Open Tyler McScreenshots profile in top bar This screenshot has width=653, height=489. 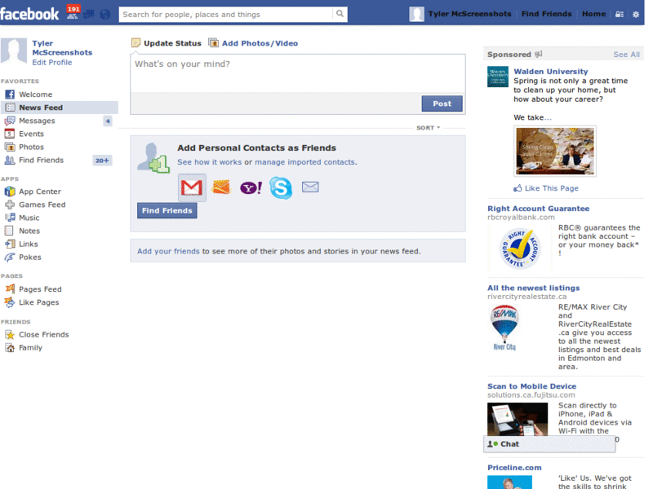coord(469,14)
